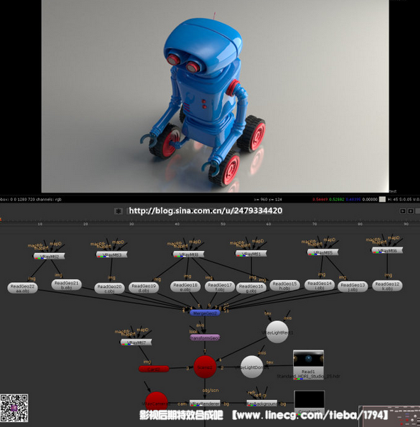Select the black Constant node thumbnail
Viewport: 420px width, 427px height.
309,401
